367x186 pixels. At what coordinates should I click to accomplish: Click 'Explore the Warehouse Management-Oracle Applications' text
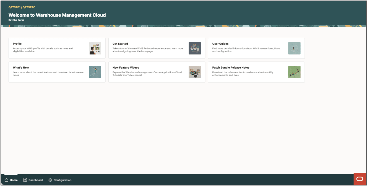click(x=147, y=74)
